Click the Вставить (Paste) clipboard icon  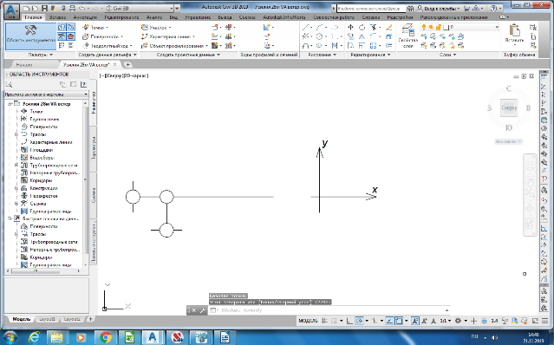514,34
